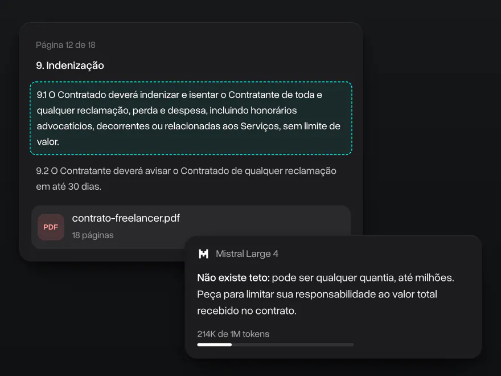Click 'recebido no contrato.' response line
The height and width of the screenshot is (376, 501).
[247, 311]
